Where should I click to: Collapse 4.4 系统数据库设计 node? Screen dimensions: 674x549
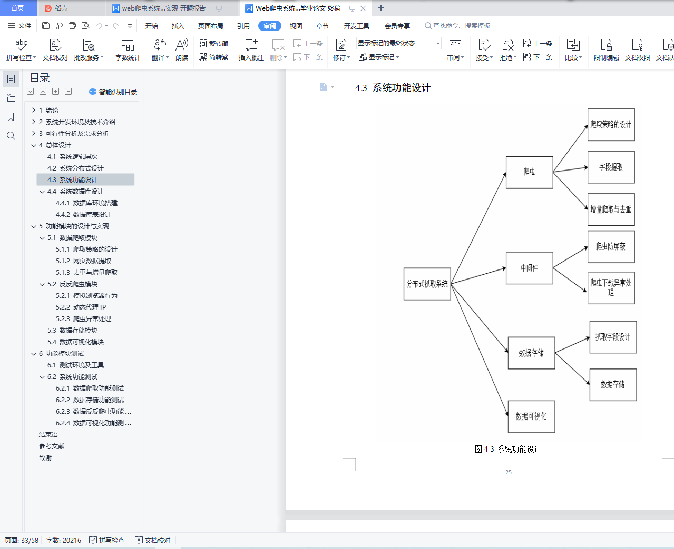(x=42, y=192)
